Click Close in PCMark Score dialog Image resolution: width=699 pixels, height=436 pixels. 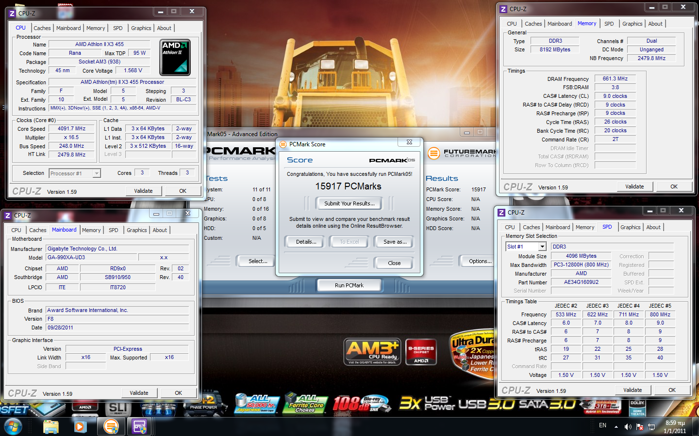coord(394,263)
